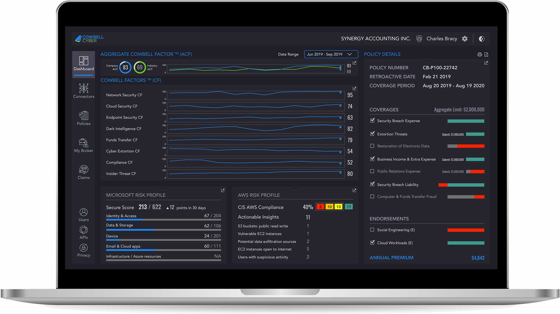
Task: Click Users with suspicious activity
Action: pyautogui.click(x=263, y=257)
